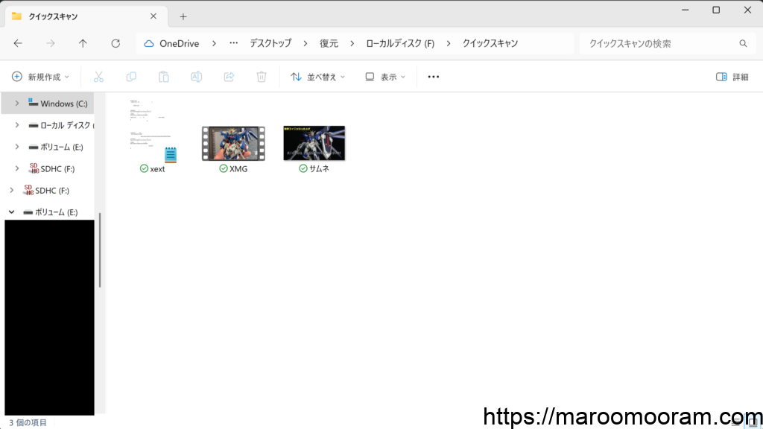The image size is (763, 429).
Task: Open the 表示 view options menu
Action: (385, 77)
